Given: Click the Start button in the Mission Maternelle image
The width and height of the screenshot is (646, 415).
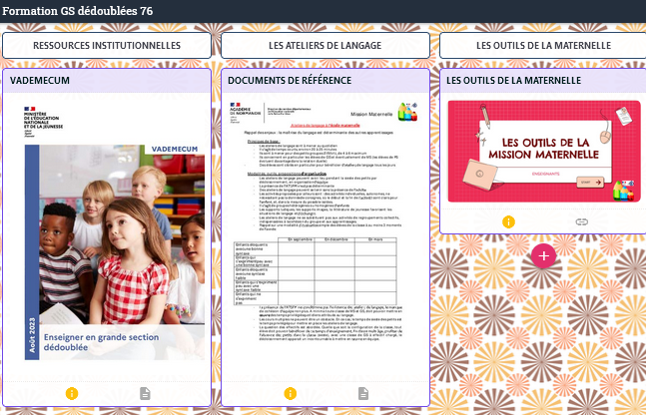Looking at the screenshot, I should [590, 183].
